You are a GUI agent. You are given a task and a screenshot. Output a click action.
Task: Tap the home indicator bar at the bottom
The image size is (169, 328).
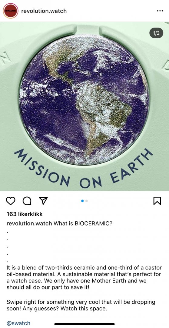click(x=85, y=324)
